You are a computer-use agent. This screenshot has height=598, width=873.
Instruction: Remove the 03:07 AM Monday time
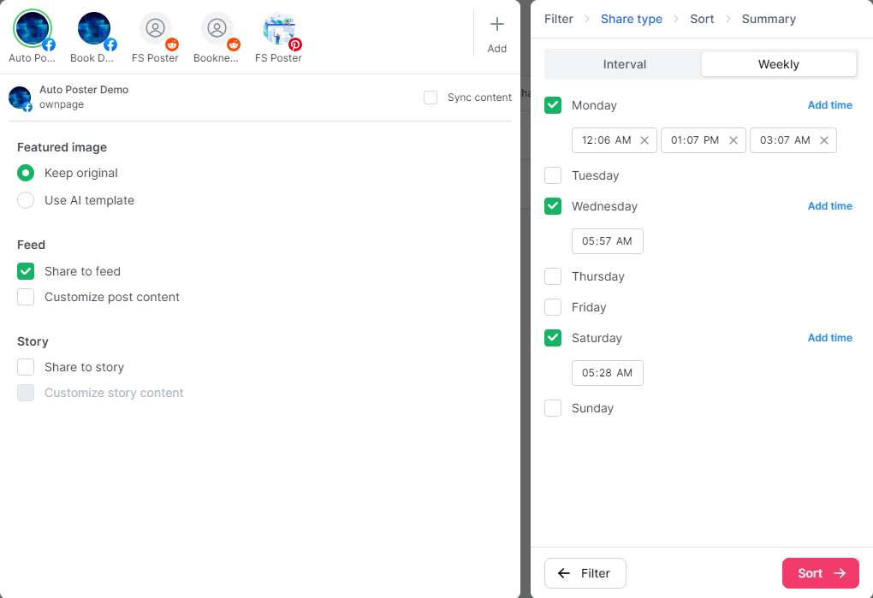point(824,140)
